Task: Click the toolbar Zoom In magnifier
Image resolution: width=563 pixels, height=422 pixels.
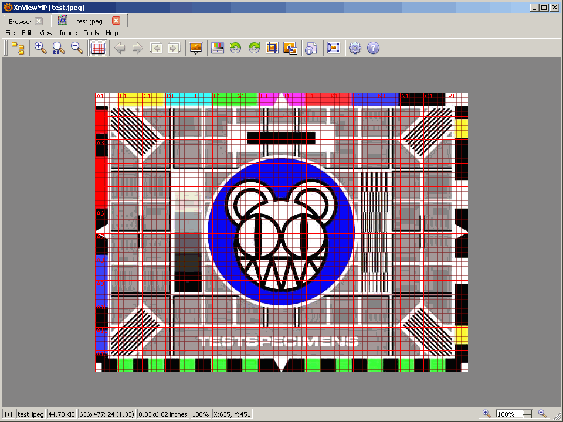Action: click(x=40, y=47)
